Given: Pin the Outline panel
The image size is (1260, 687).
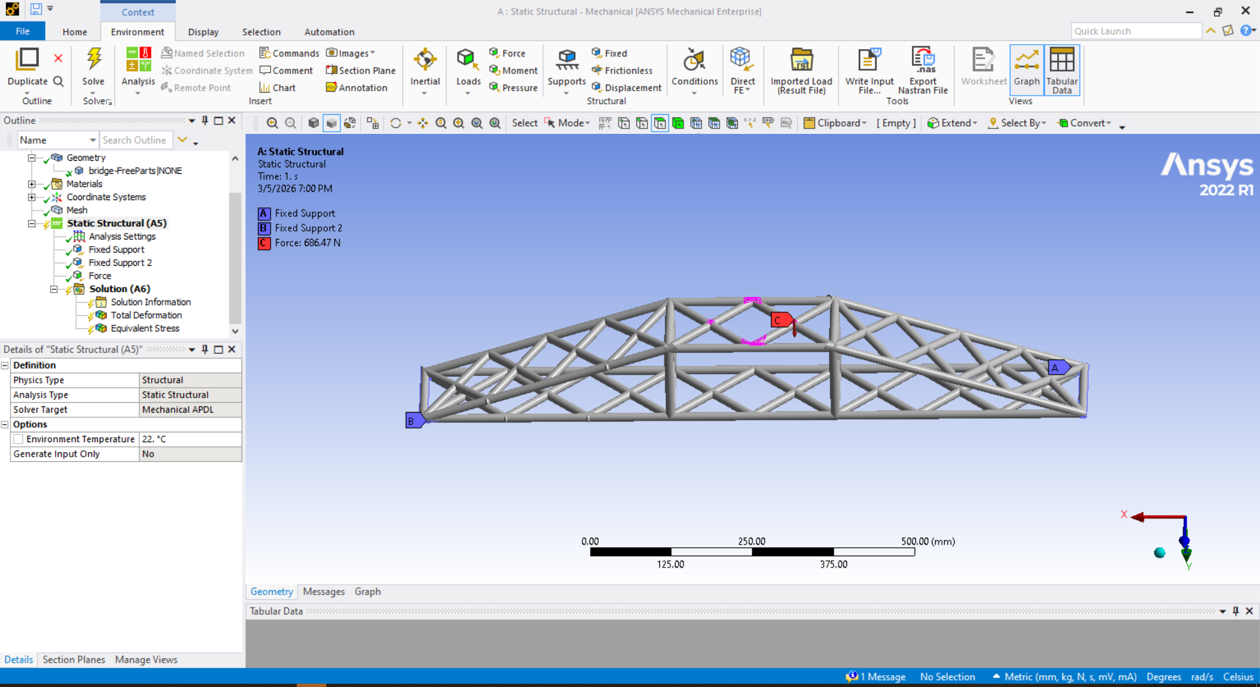Looking at the screenshot, I should pyautogui.click(x=204, y=120).
